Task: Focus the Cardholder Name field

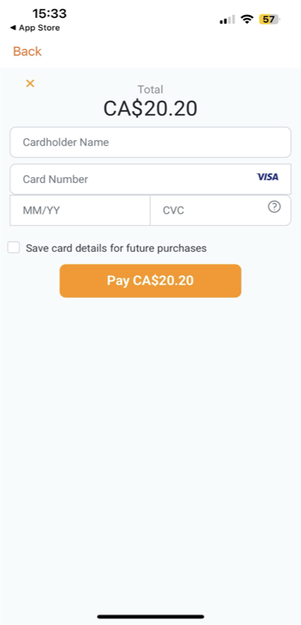Action: click(151, 142)
